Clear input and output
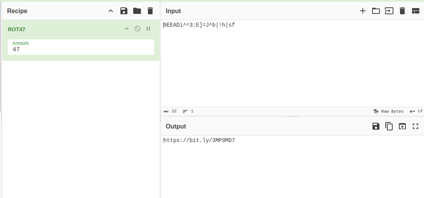 (402, 11)
